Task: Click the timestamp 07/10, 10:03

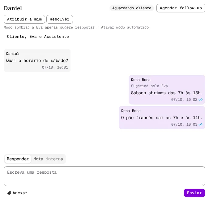Action: [x=184, y=124]
